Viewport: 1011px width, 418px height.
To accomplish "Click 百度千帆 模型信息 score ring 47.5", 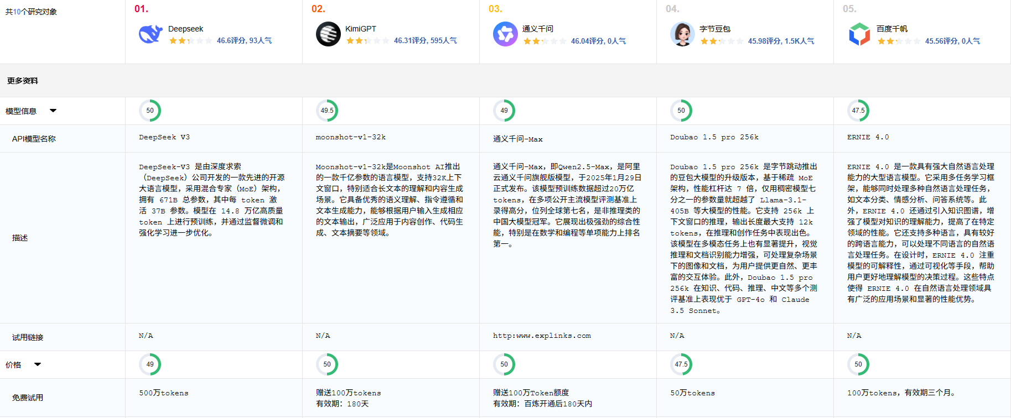I will point(858,111).
